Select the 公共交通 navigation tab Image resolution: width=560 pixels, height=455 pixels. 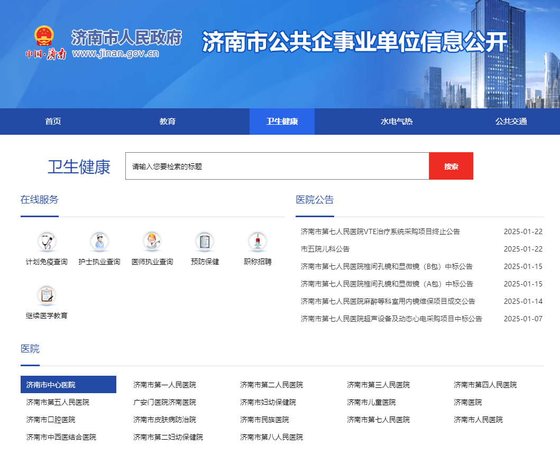511,122
